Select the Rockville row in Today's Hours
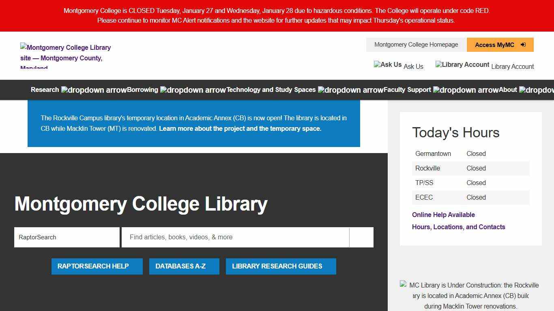The image size is (554, 311). (x=427, y=168)
